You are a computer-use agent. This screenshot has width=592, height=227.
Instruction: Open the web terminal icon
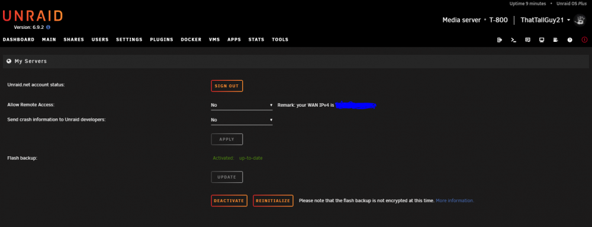513,40
